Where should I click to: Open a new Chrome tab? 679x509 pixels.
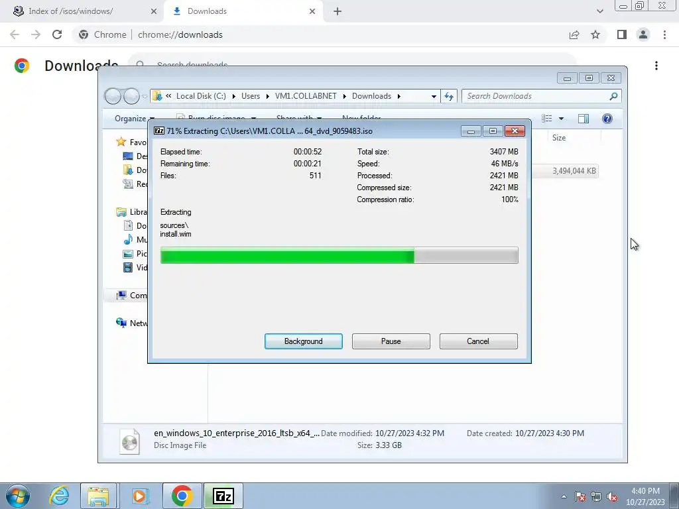pos(338,11)
